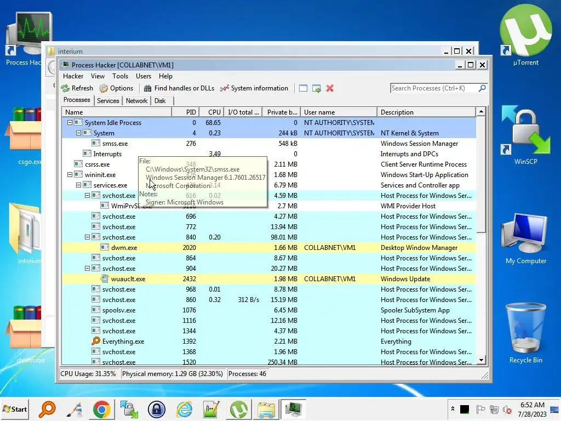Image resolution: width=561 pixels, height=421 pixels.
Task: Open the Users menu
Action: coord(144,76)
